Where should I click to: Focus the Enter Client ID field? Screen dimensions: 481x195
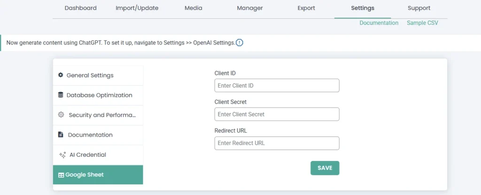pos(277,86)
